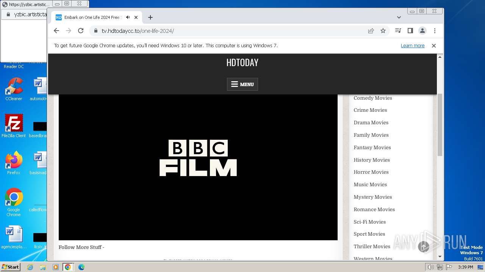Screen dimensions: 485x272
Task: Open Sci-Fi Movies category
Action: click(x=369, y=222)
